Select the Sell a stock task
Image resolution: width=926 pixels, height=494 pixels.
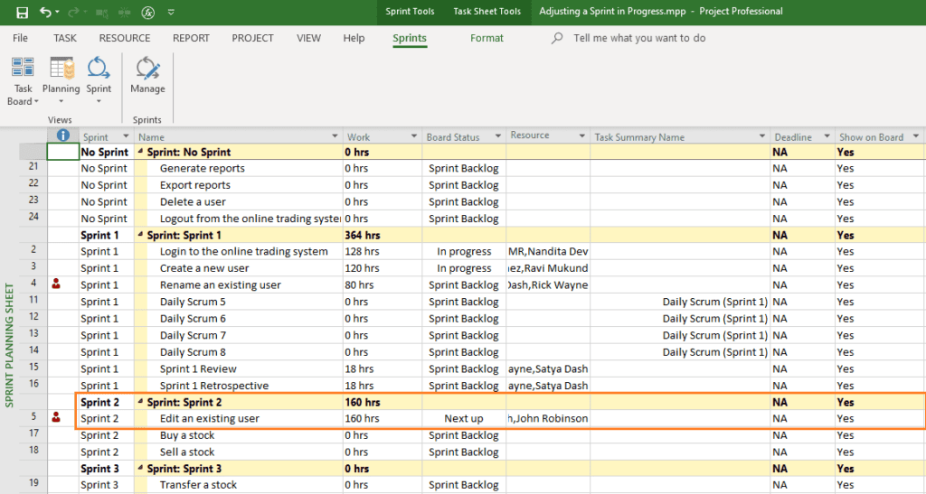[x=186, y=452]
